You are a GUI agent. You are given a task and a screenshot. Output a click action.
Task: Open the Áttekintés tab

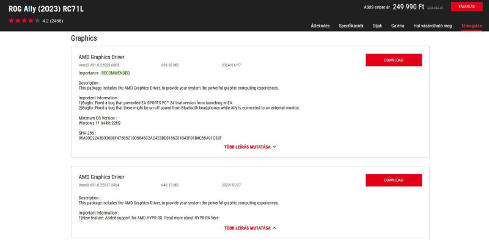pos(320,26)
